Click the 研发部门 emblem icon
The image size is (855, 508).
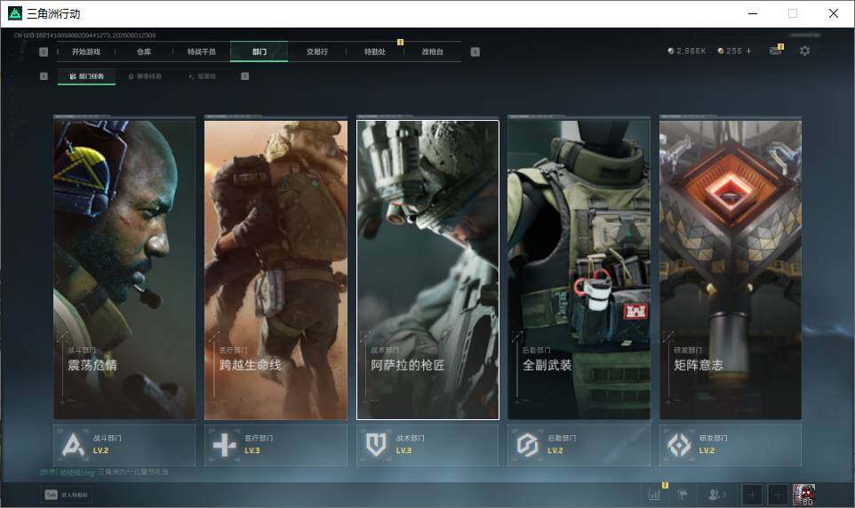679,445
